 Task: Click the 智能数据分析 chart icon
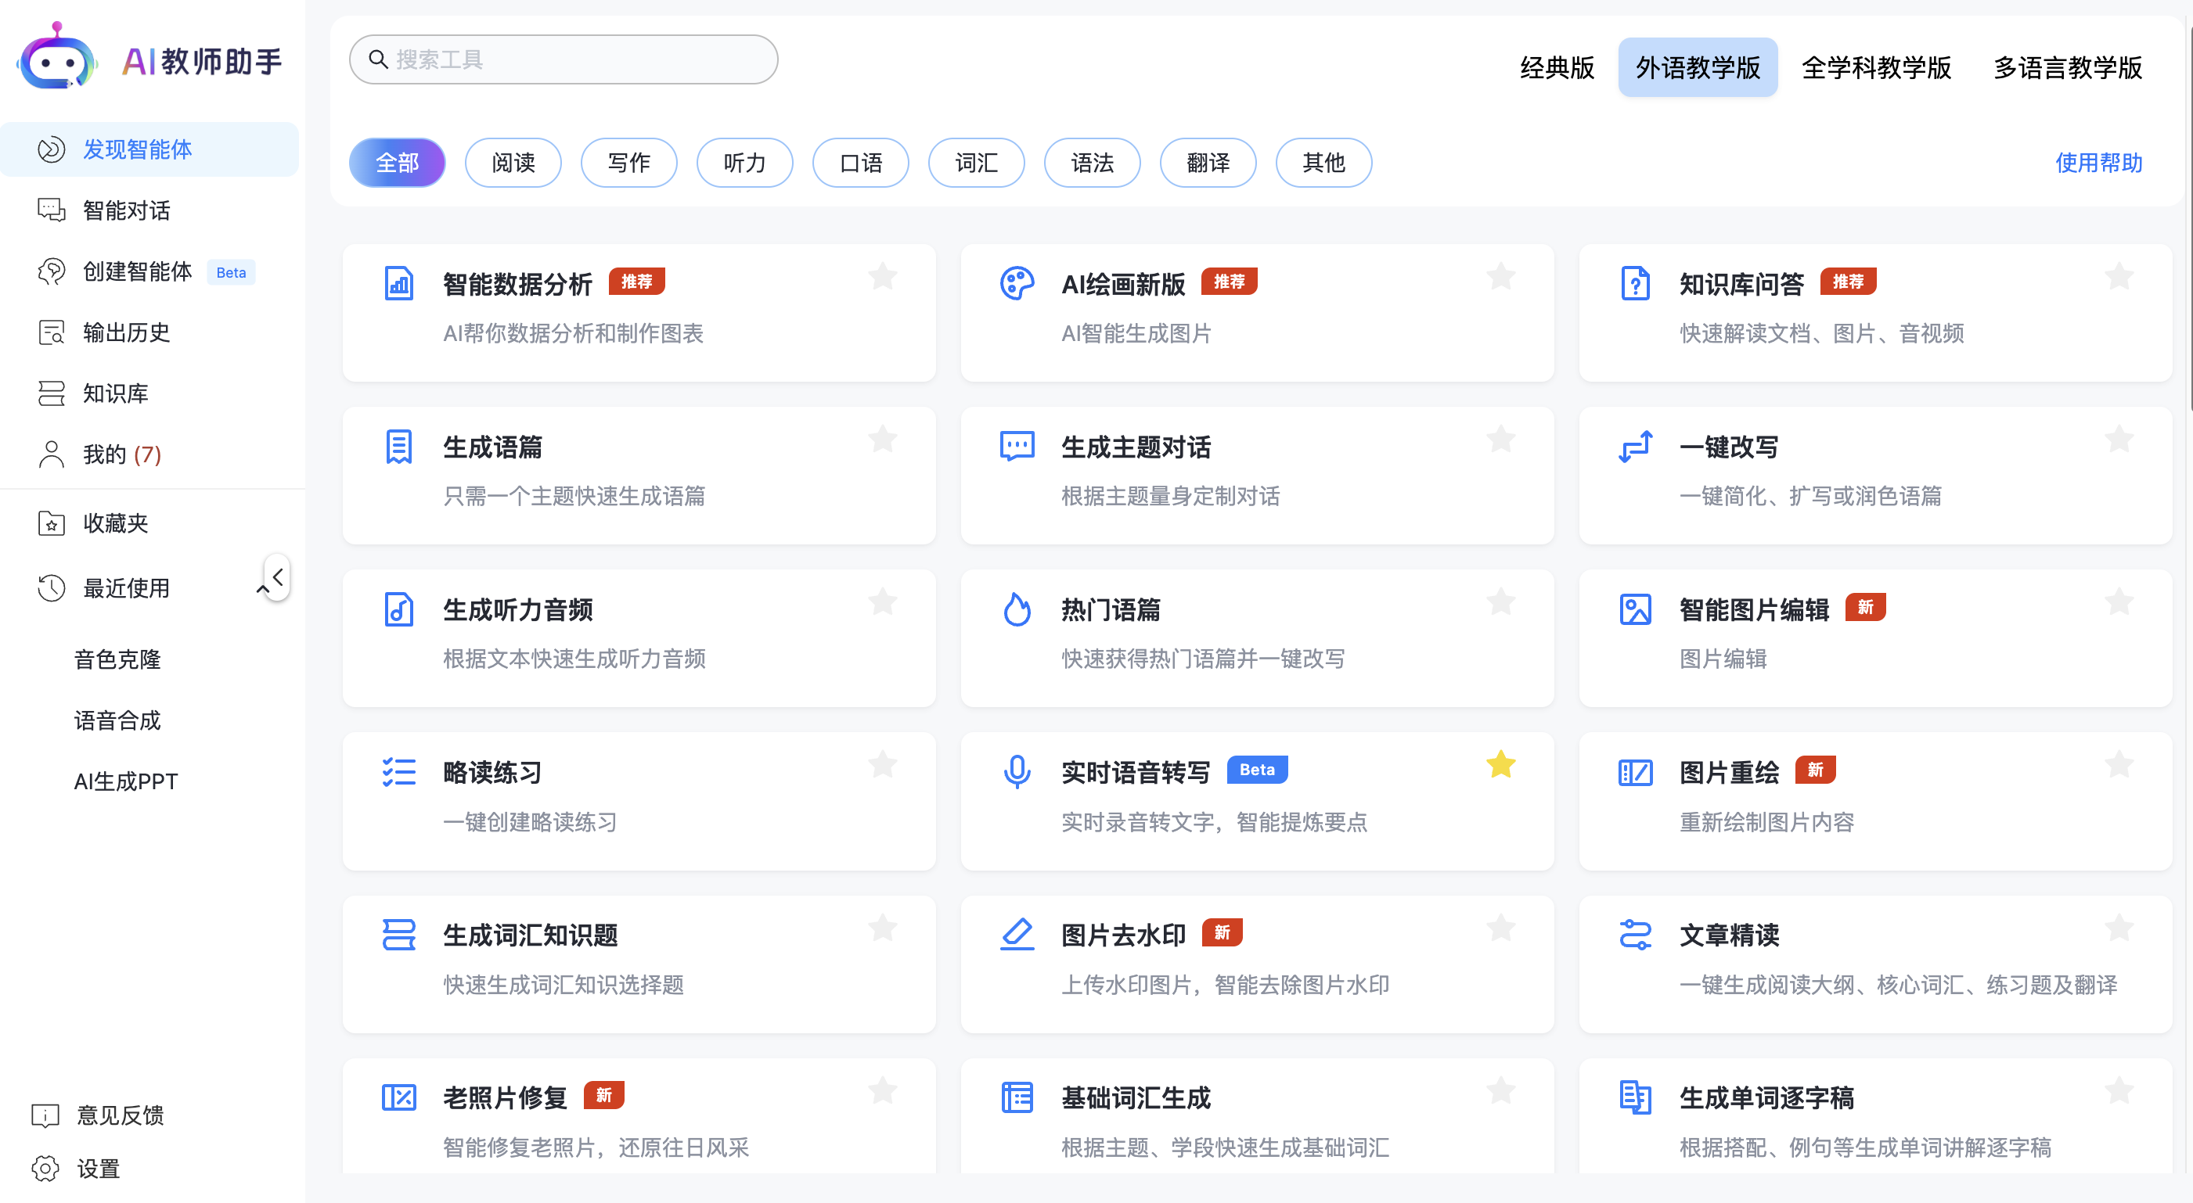398,283
